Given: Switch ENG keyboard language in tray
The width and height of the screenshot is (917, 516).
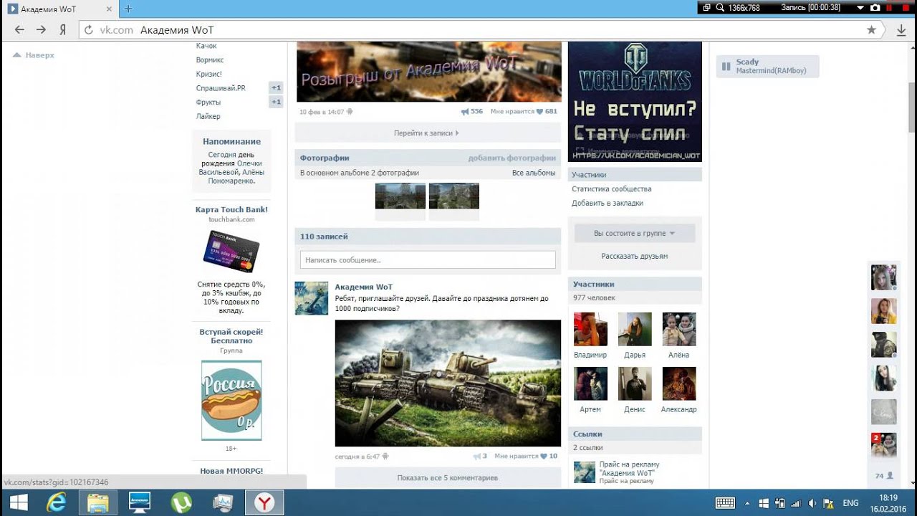Looking at the screenshot, I should [850, 503].
